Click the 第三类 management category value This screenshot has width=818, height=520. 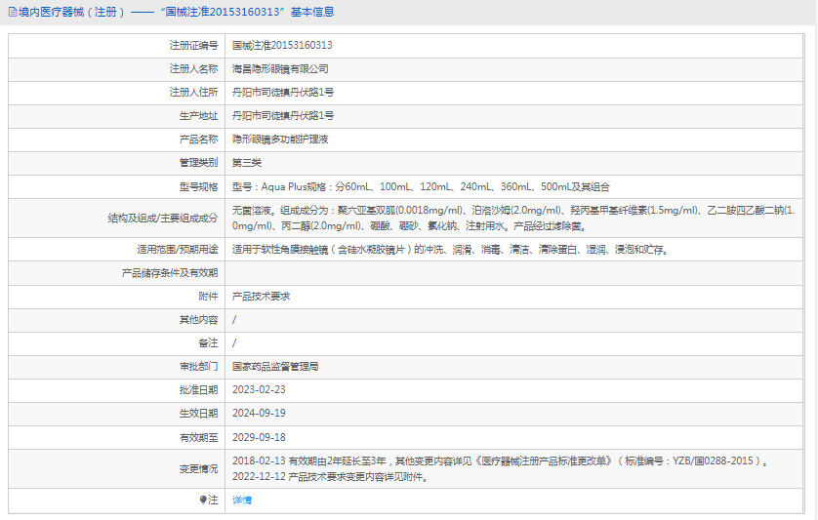(x=247, y=163)
